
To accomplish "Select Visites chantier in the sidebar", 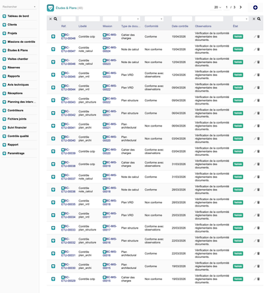I will coord(18,59).
